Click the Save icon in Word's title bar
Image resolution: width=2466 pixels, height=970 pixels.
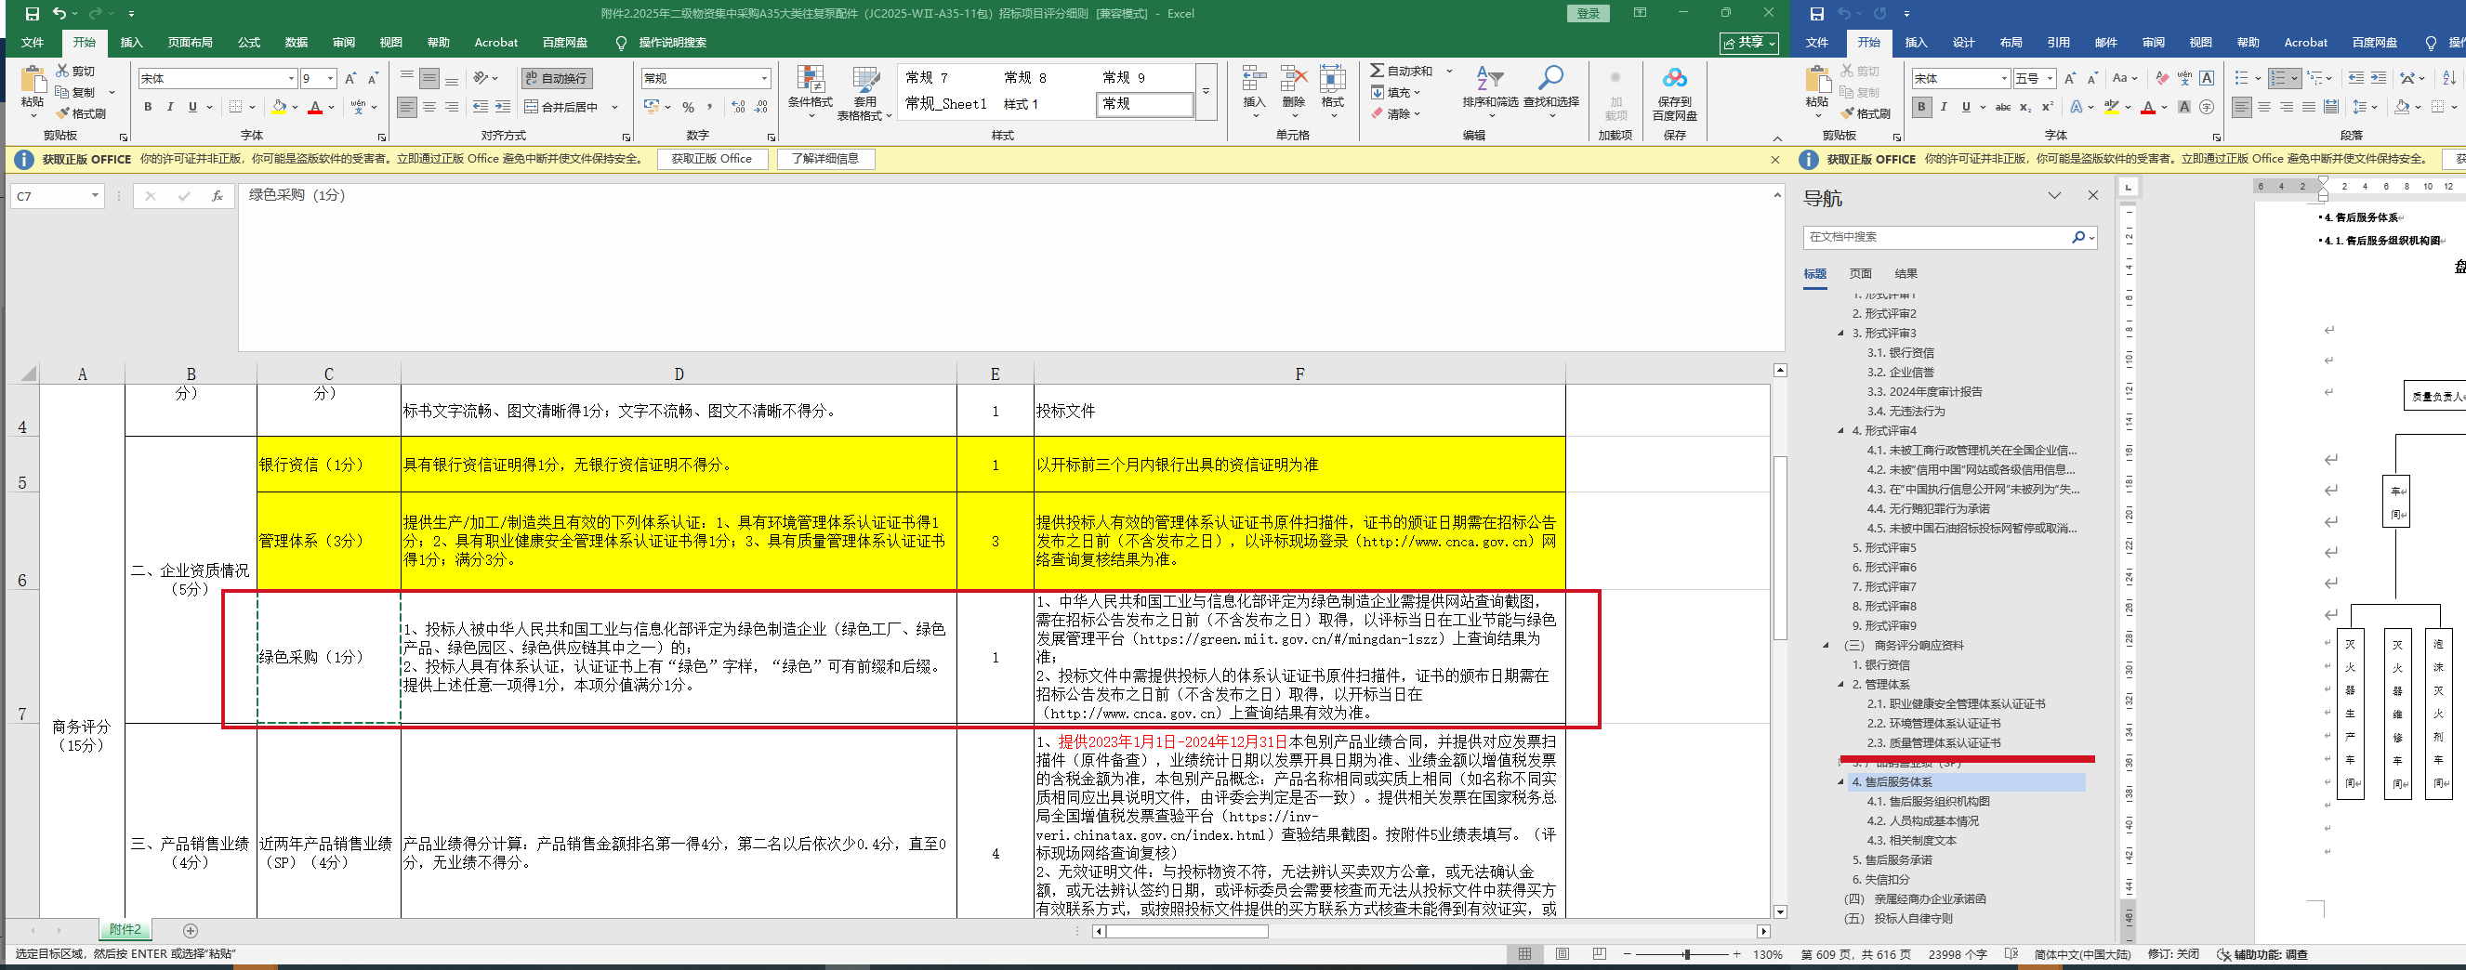[1817, 13]
